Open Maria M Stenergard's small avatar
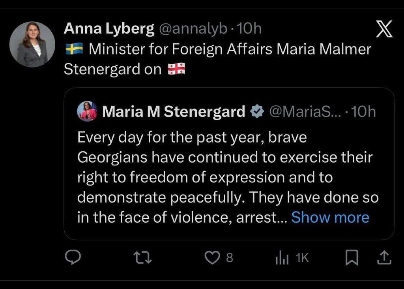404x289 pixels. click(x=87, y=111)
